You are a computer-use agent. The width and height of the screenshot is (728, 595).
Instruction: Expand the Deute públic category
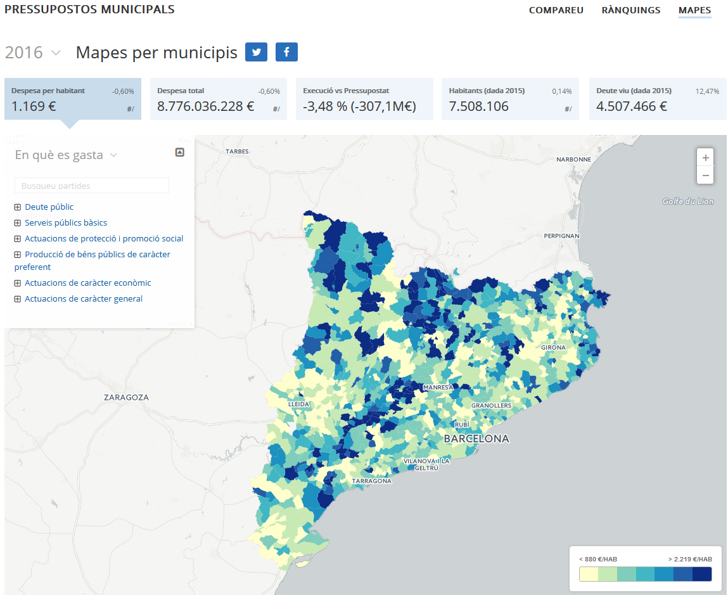(x=18, y=207)
